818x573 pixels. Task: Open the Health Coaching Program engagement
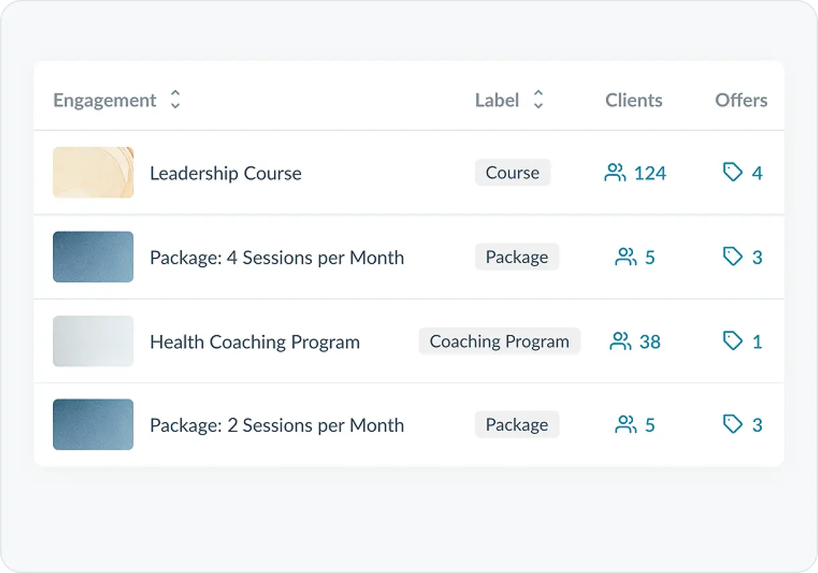[x=254, y=342]
